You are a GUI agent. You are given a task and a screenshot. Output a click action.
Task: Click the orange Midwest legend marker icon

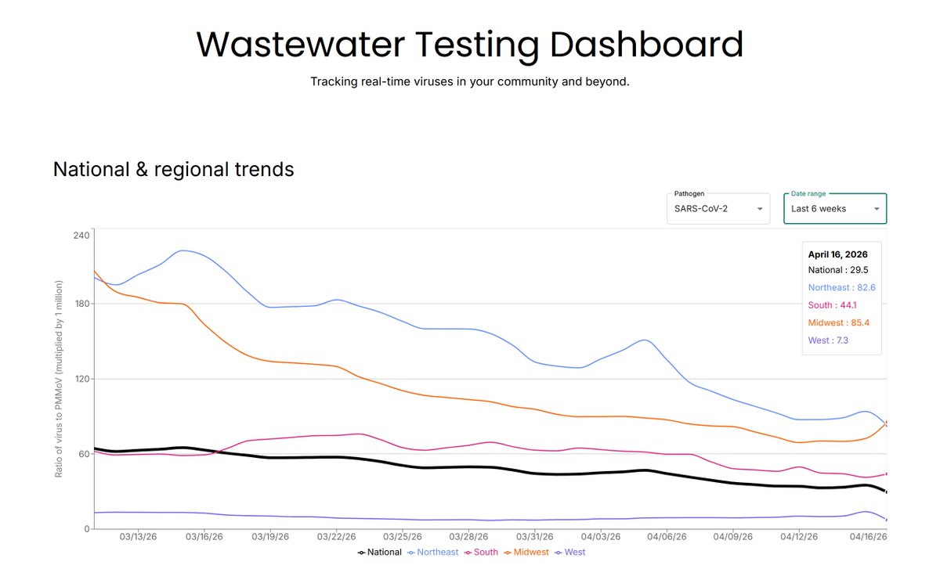coord(507,553)
